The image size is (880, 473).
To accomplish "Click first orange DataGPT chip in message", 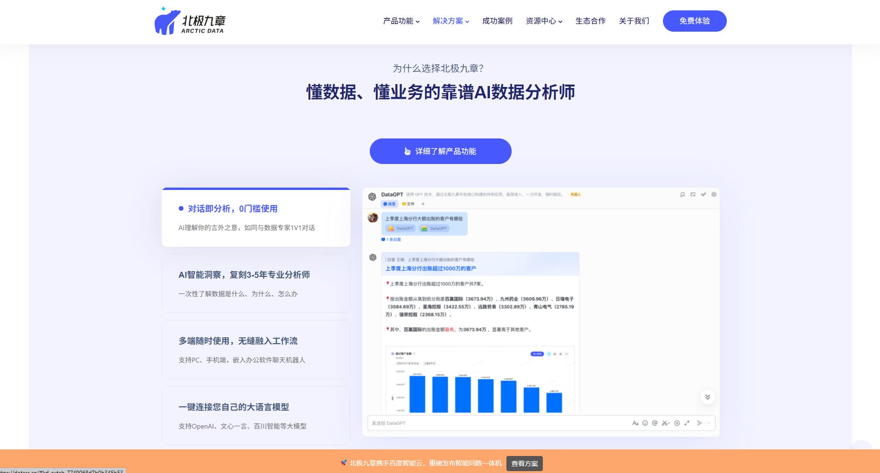I will click(x=400, y=228).
